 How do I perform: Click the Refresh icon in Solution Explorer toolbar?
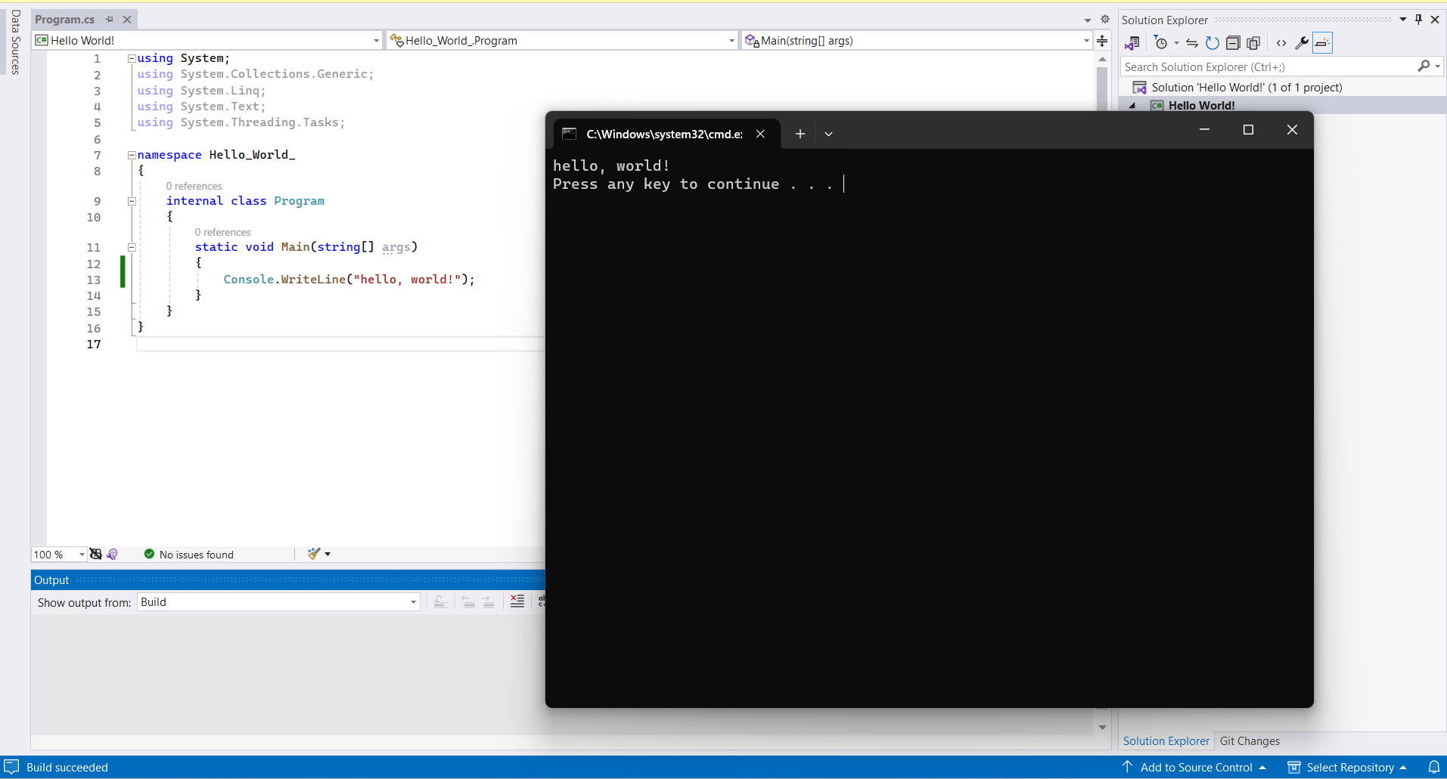coord(1212,43)
